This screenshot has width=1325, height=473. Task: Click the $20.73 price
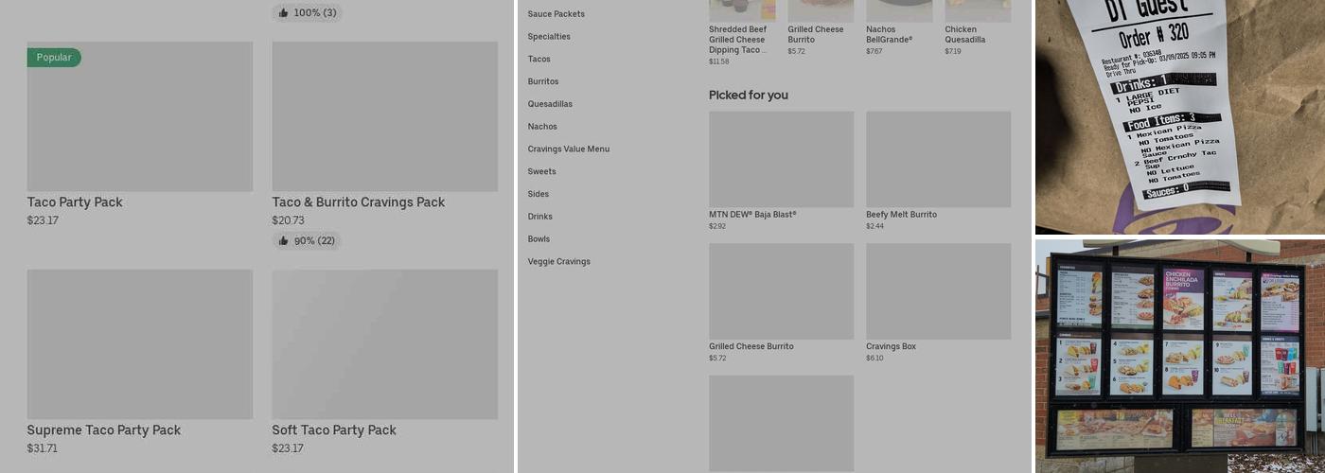click(x=289, y=220)
